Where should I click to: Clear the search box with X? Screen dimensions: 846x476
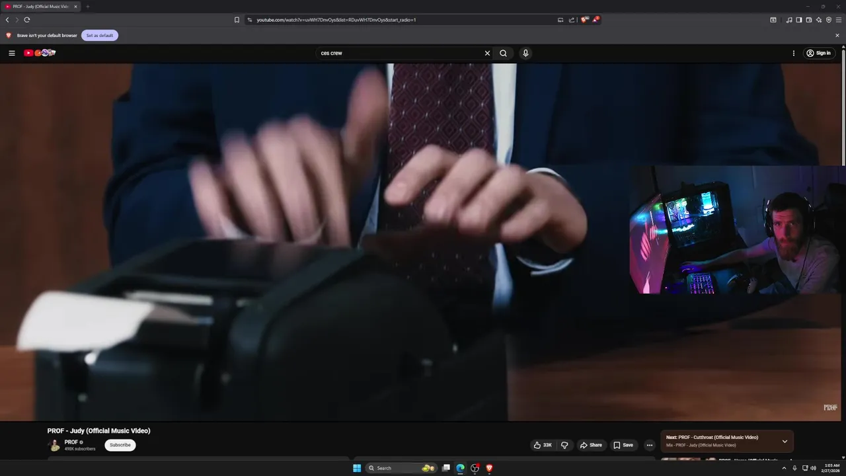(x=487, y=53)
